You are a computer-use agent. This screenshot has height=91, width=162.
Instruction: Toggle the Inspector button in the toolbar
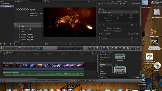pyautogui.click(x=133, y=48)
